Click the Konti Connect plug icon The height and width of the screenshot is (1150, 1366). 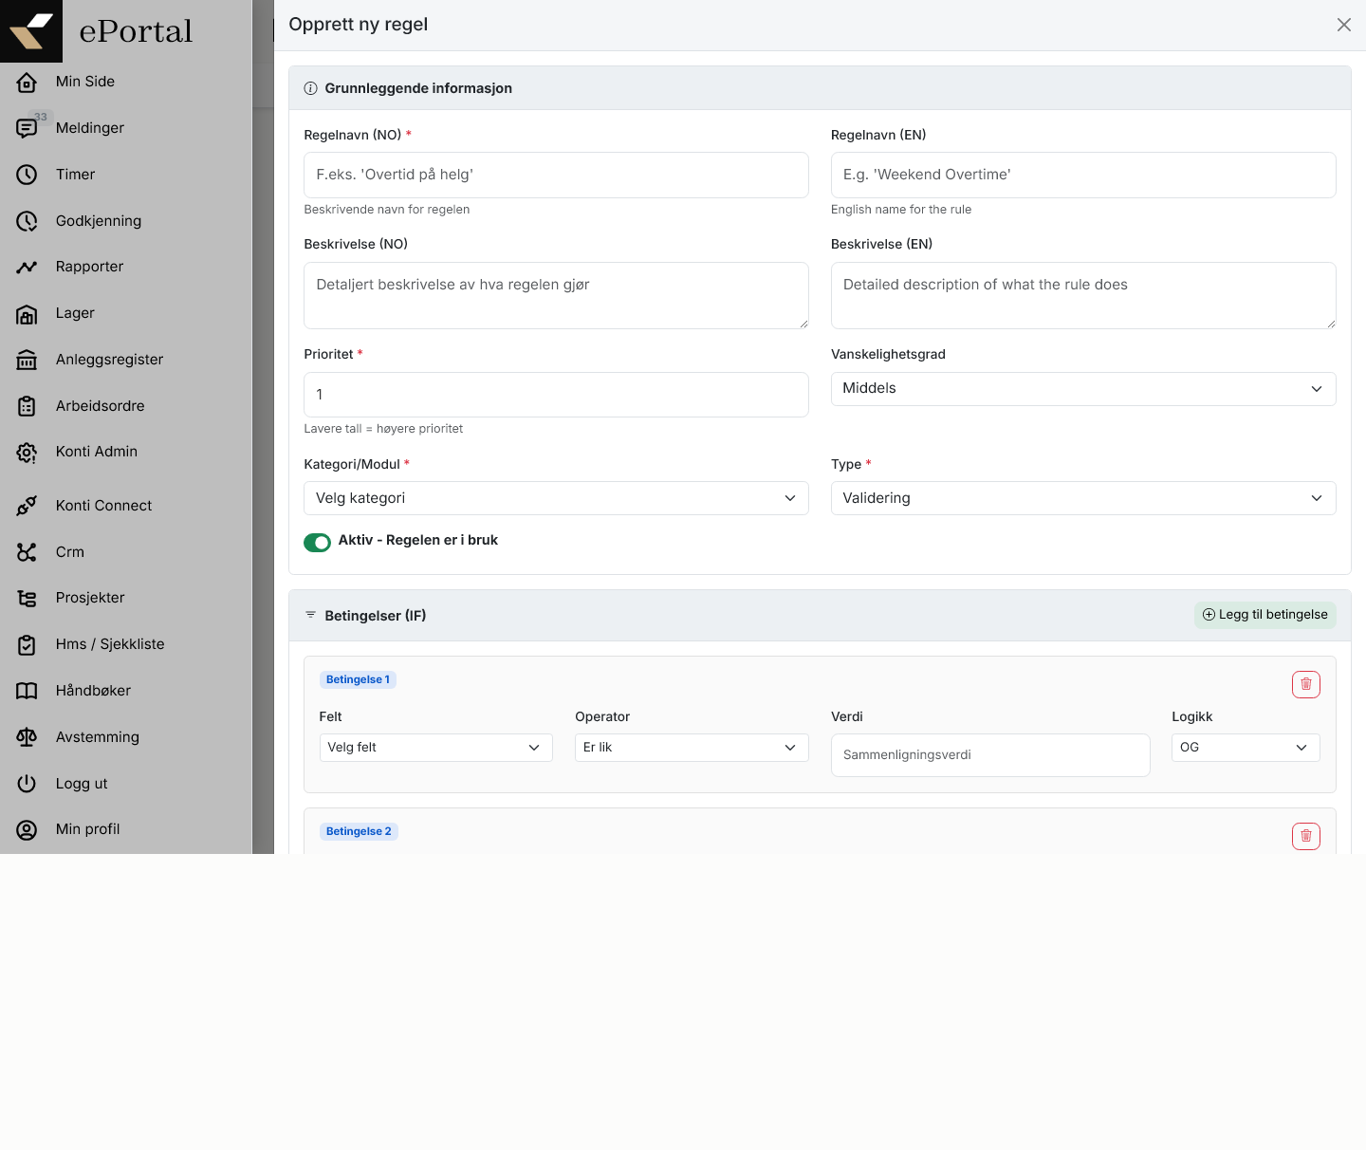27,506
